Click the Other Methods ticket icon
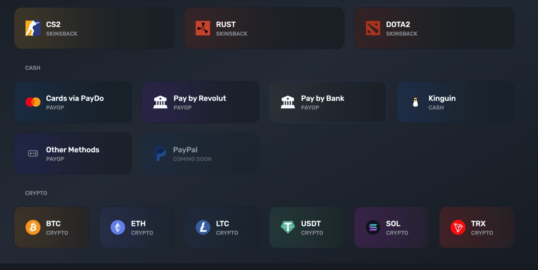The height and width of the screenshot is (270, 538). click(x=33, y=153)
